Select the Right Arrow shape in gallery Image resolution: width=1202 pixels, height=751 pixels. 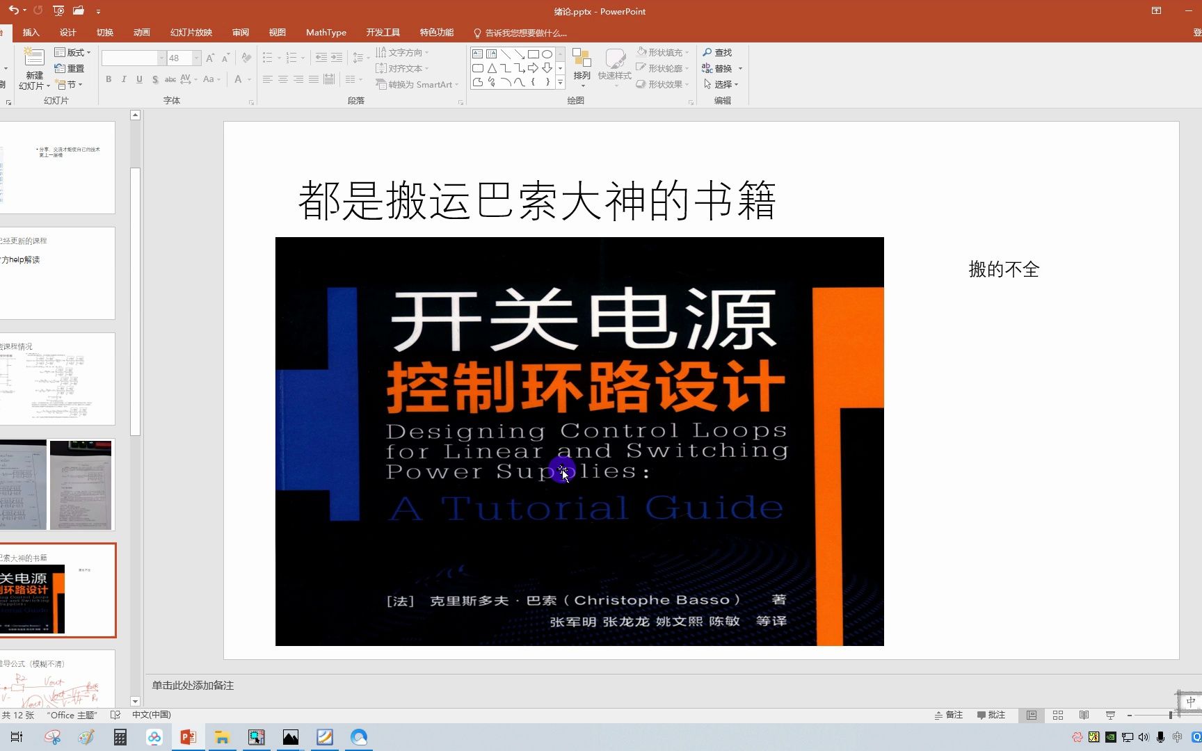pyautogui.click(x=534, y=68)
